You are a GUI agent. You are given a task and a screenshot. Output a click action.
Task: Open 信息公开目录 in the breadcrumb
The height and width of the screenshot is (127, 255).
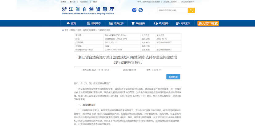(76, 30)
